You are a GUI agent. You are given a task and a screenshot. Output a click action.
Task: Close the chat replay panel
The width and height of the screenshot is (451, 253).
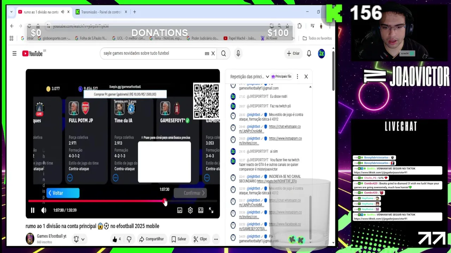(x=306, y=77)
